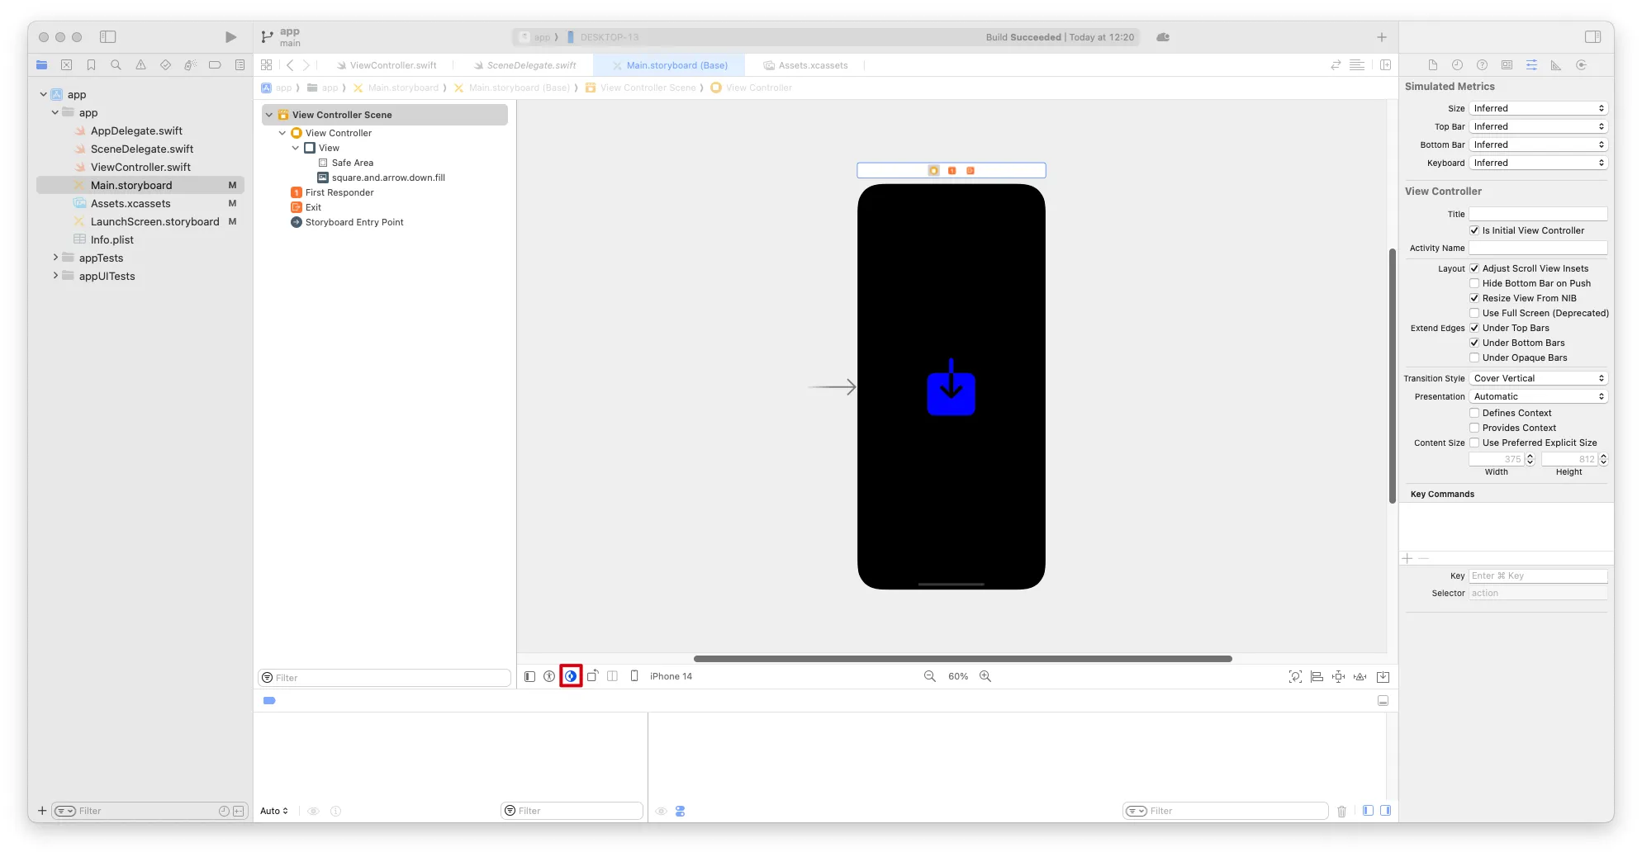Open the related items grid icon
1642x857 pixels.
pyautogui.click(x=266, y=65)
